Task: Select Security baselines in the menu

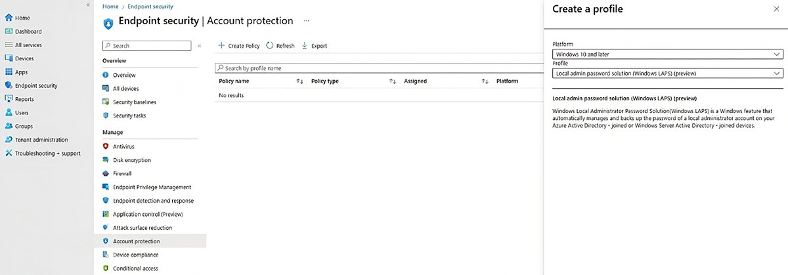Action: (x=134, y=102)
